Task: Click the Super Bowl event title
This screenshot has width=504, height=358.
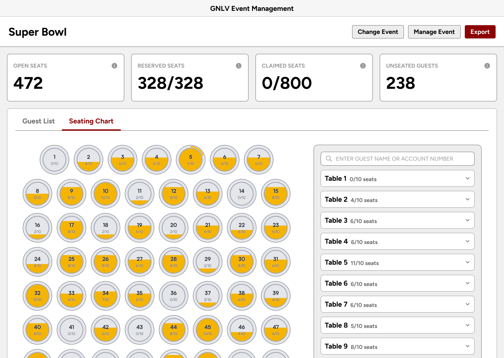Action: 37,32
